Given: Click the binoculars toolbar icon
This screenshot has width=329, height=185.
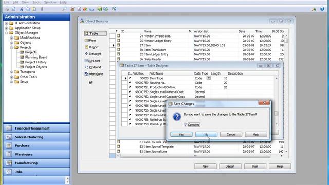Looking at the screenshot, I should 114,9.
